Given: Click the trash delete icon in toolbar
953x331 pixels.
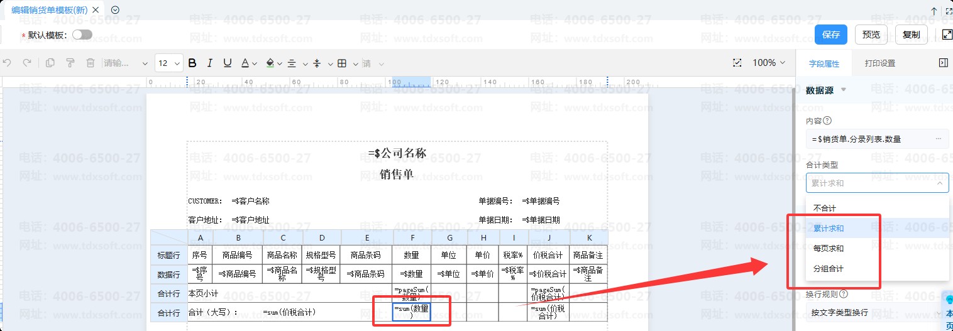Looking at the screenshot, I should tap(91, 63).
